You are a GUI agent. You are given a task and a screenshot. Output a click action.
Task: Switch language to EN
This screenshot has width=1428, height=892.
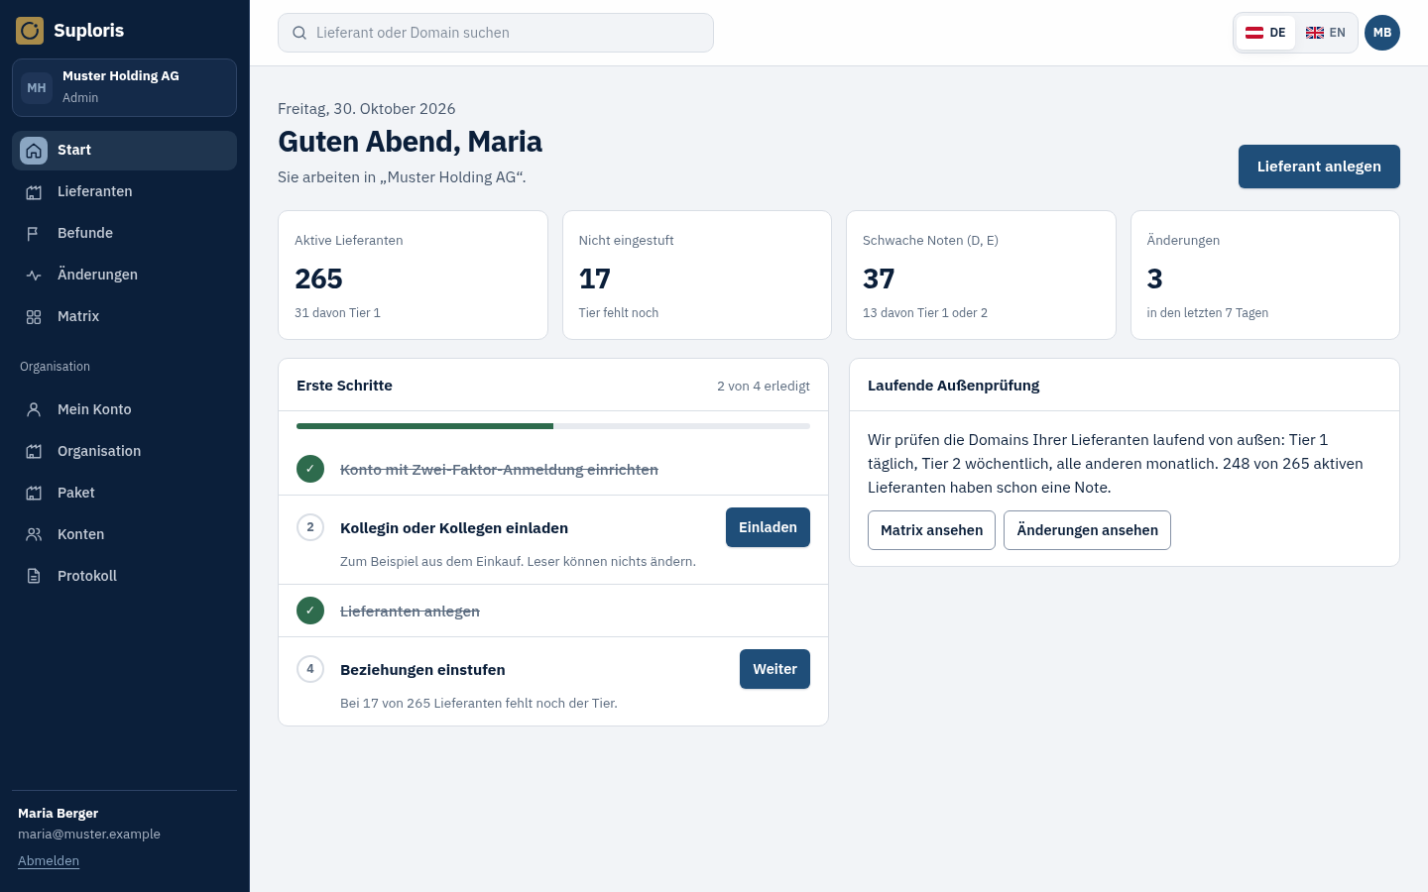1326,33
